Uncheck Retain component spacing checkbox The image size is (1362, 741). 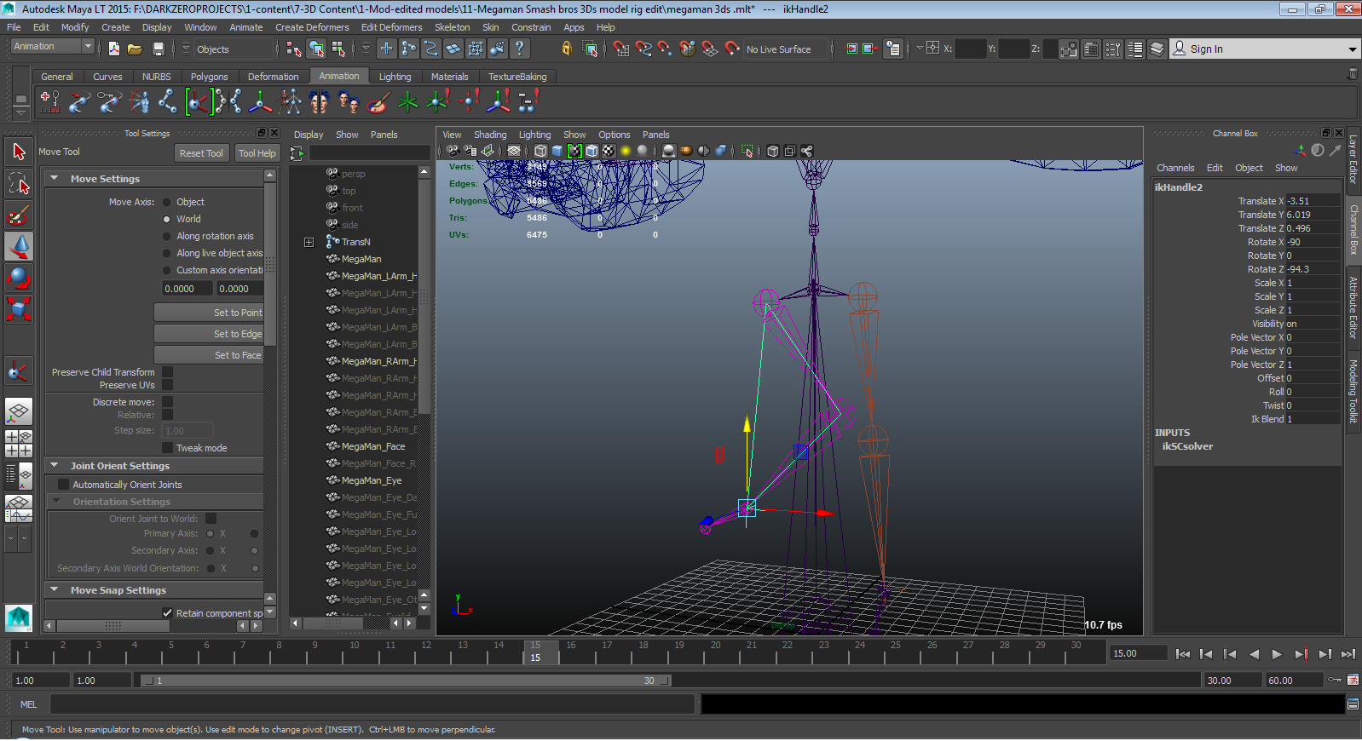(x=168, y=613)
